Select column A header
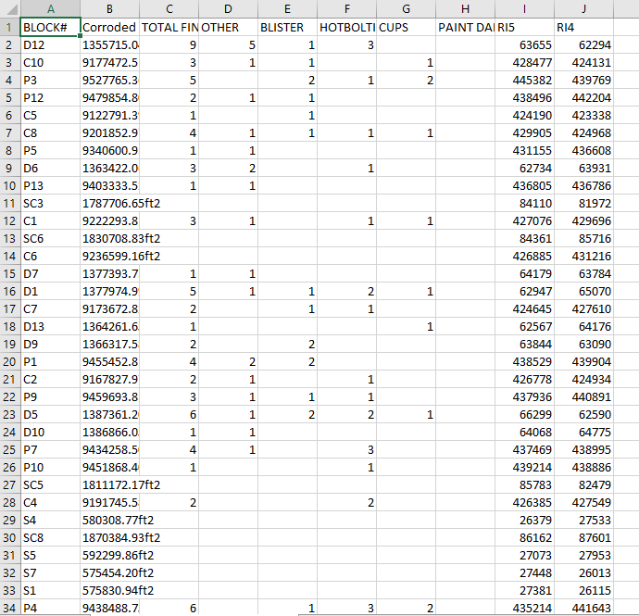The image size is (639, 616). click(50, 8)
